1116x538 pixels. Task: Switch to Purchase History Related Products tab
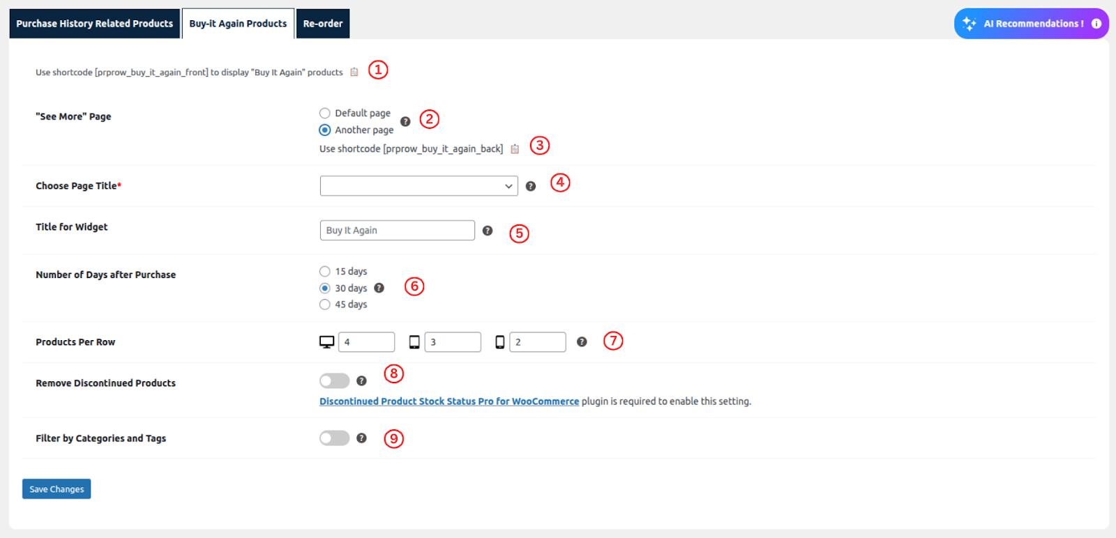pyautogui.click(x=94, y=24)
